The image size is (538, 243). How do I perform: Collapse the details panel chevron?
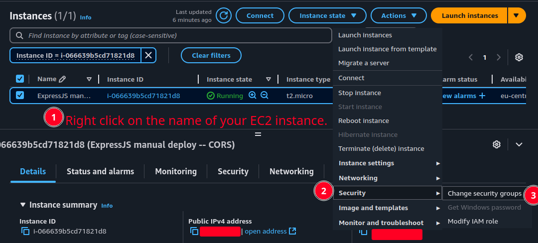pyautogui.click(x=519, y=144)
